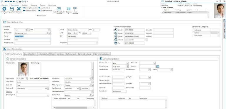Click the Klient Adressdaten section icon
This screenshot has width=226, height=109.
click(5, 22)
